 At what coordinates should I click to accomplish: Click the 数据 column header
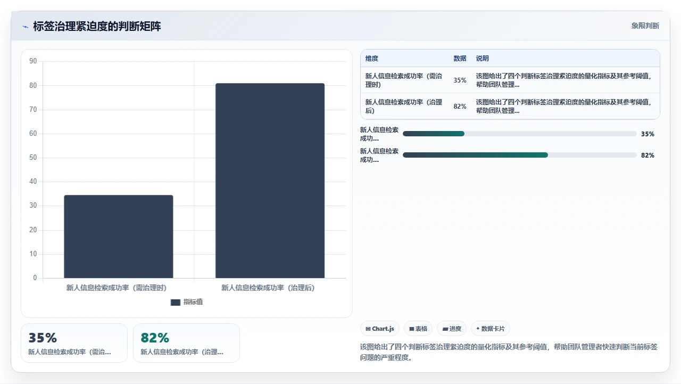[x=460, y=59]
